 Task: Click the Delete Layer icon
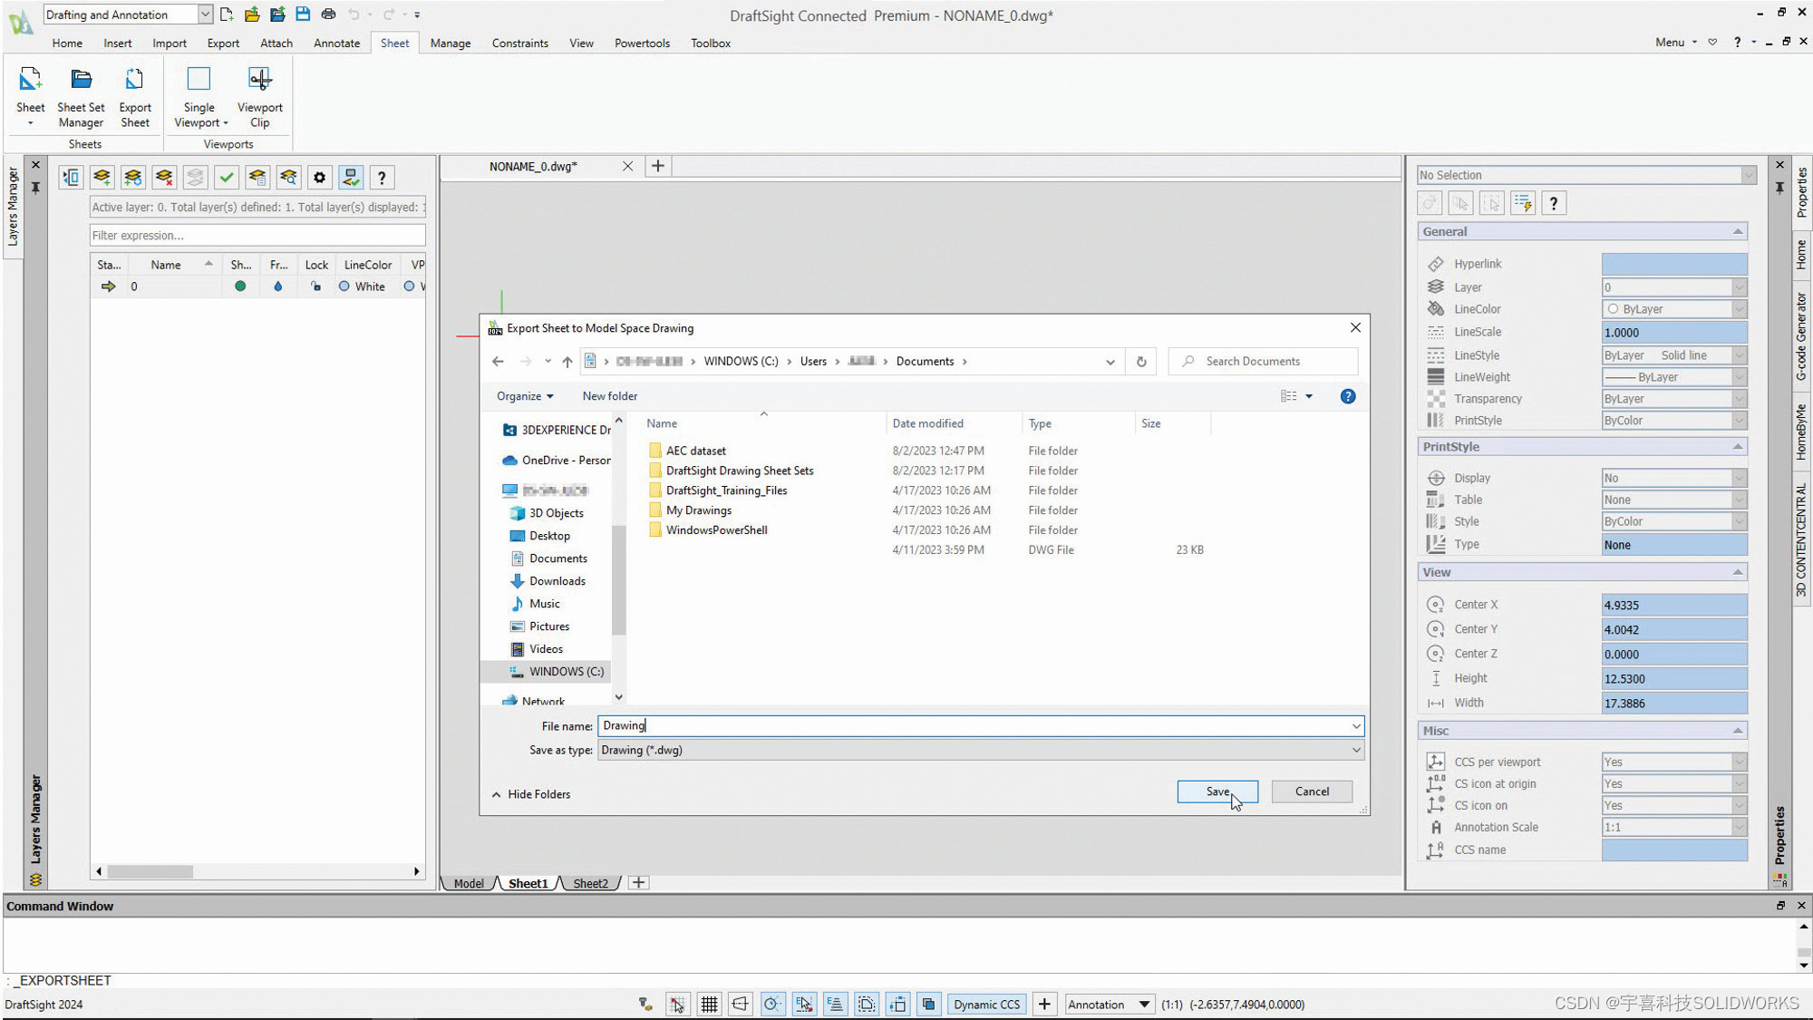(164, 178)
